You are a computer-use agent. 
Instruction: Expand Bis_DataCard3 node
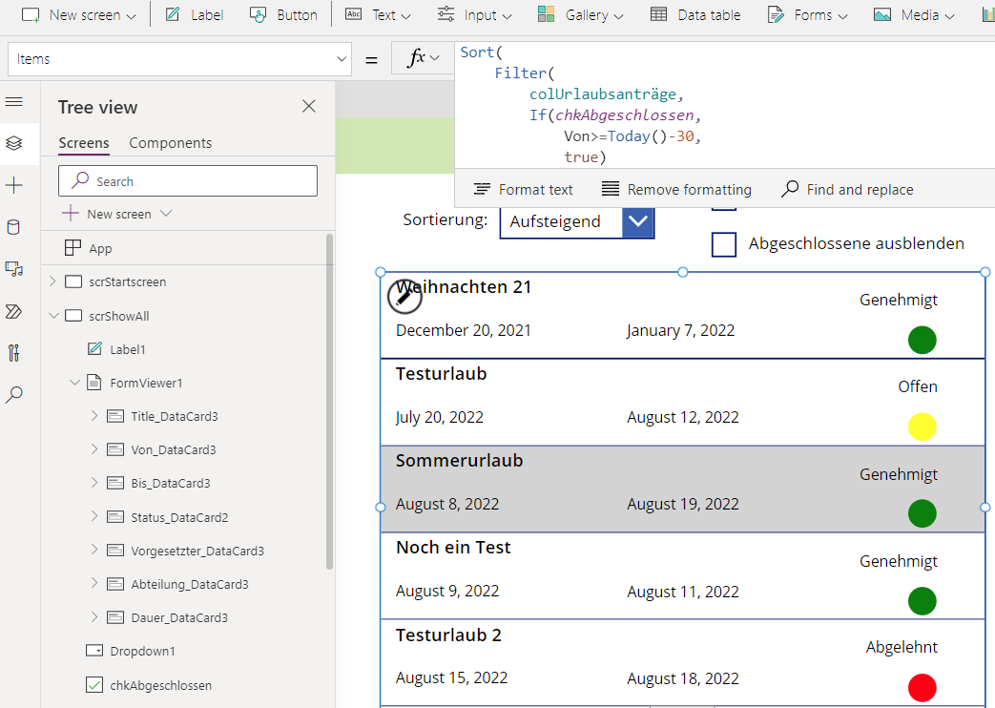(94, 483)
